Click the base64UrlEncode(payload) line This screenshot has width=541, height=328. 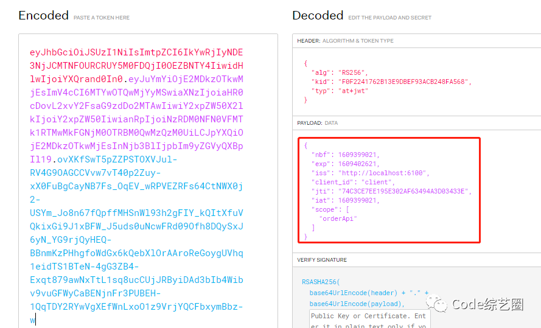[357, 304]
